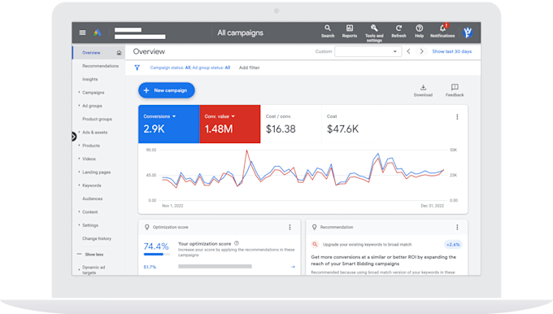This screenshot has height=314, width=553.
Task: Go to next date range
Action: 421,51
